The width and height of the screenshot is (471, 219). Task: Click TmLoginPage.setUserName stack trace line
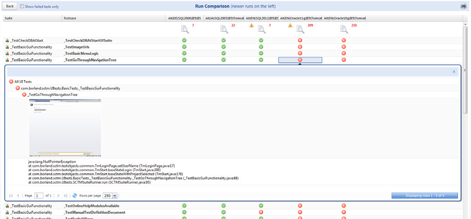(102, 165)
